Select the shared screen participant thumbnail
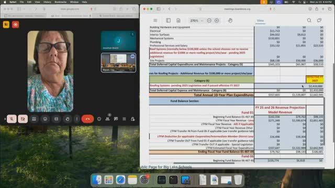The height and width of the screenshot is (188, 335). (x=118, y=63)
